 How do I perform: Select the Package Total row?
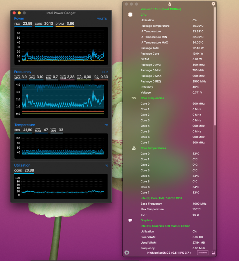[172, 48]
